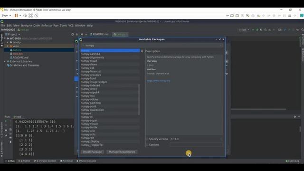Open the version 1.18.3 combo box
The image size is (304, 171).
coord(196,139)
